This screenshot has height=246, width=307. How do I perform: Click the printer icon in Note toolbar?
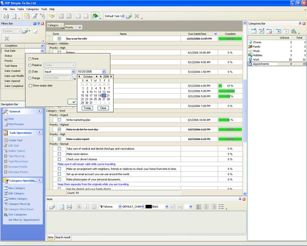pos(69,207)
